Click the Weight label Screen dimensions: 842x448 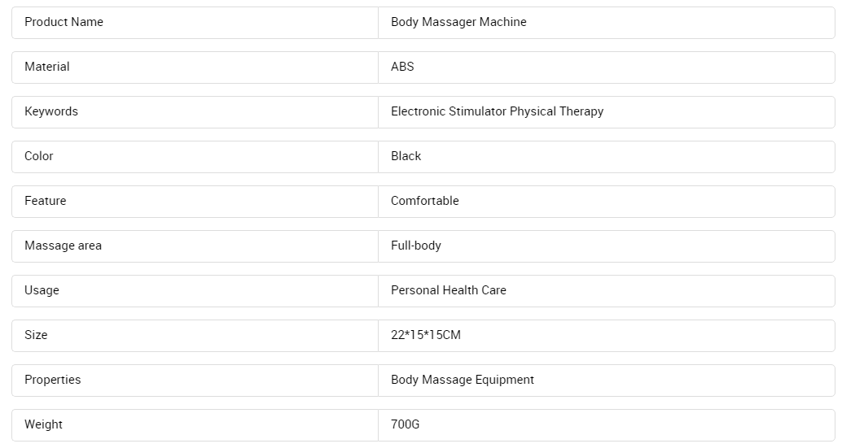43,424
